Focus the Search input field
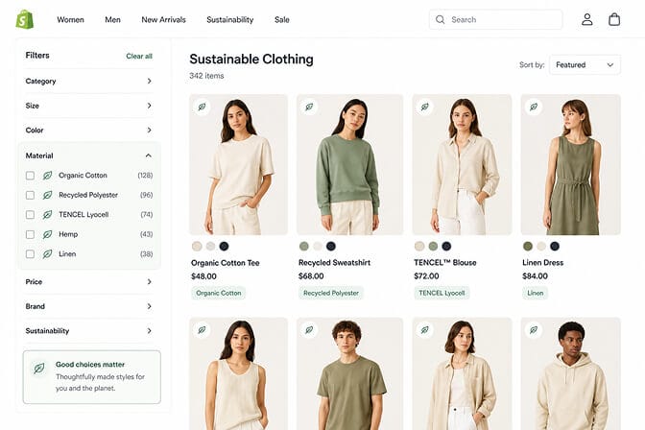The image size is (645, 430). (x=495, y=19)
